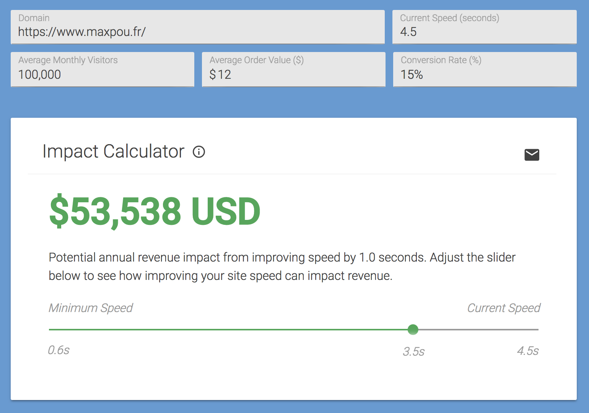Click the envelope icon to email results
This screenshot has width=589, height=413.
pos(532,154)
